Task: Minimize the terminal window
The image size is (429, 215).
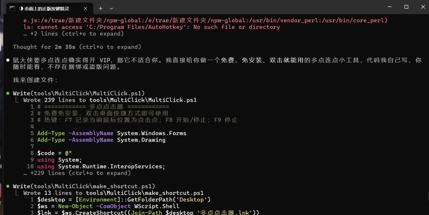Action: tap(389, 7)
